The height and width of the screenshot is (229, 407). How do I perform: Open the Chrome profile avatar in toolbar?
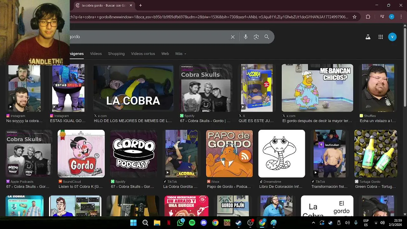[x=392, y=17]
